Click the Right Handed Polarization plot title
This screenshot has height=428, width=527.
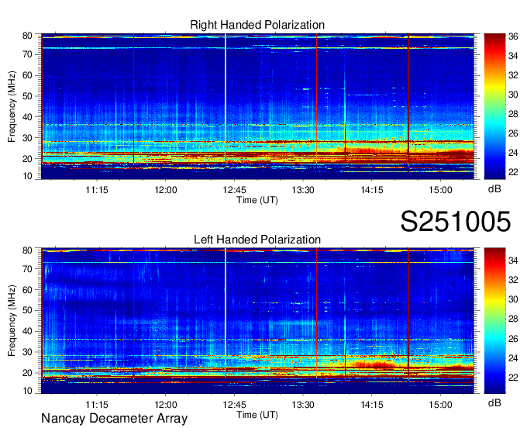(x=257, y=26)
